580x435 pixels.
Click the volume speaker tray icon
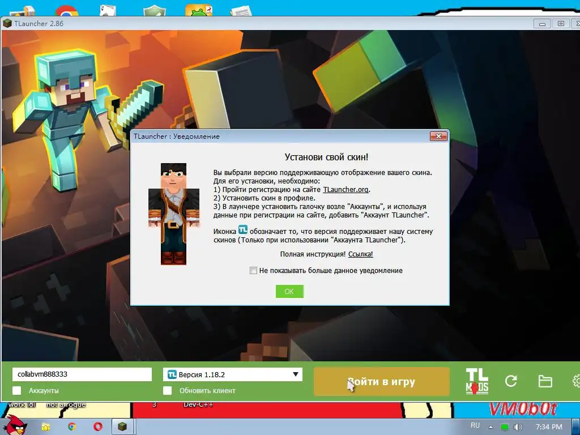point(518,427)
